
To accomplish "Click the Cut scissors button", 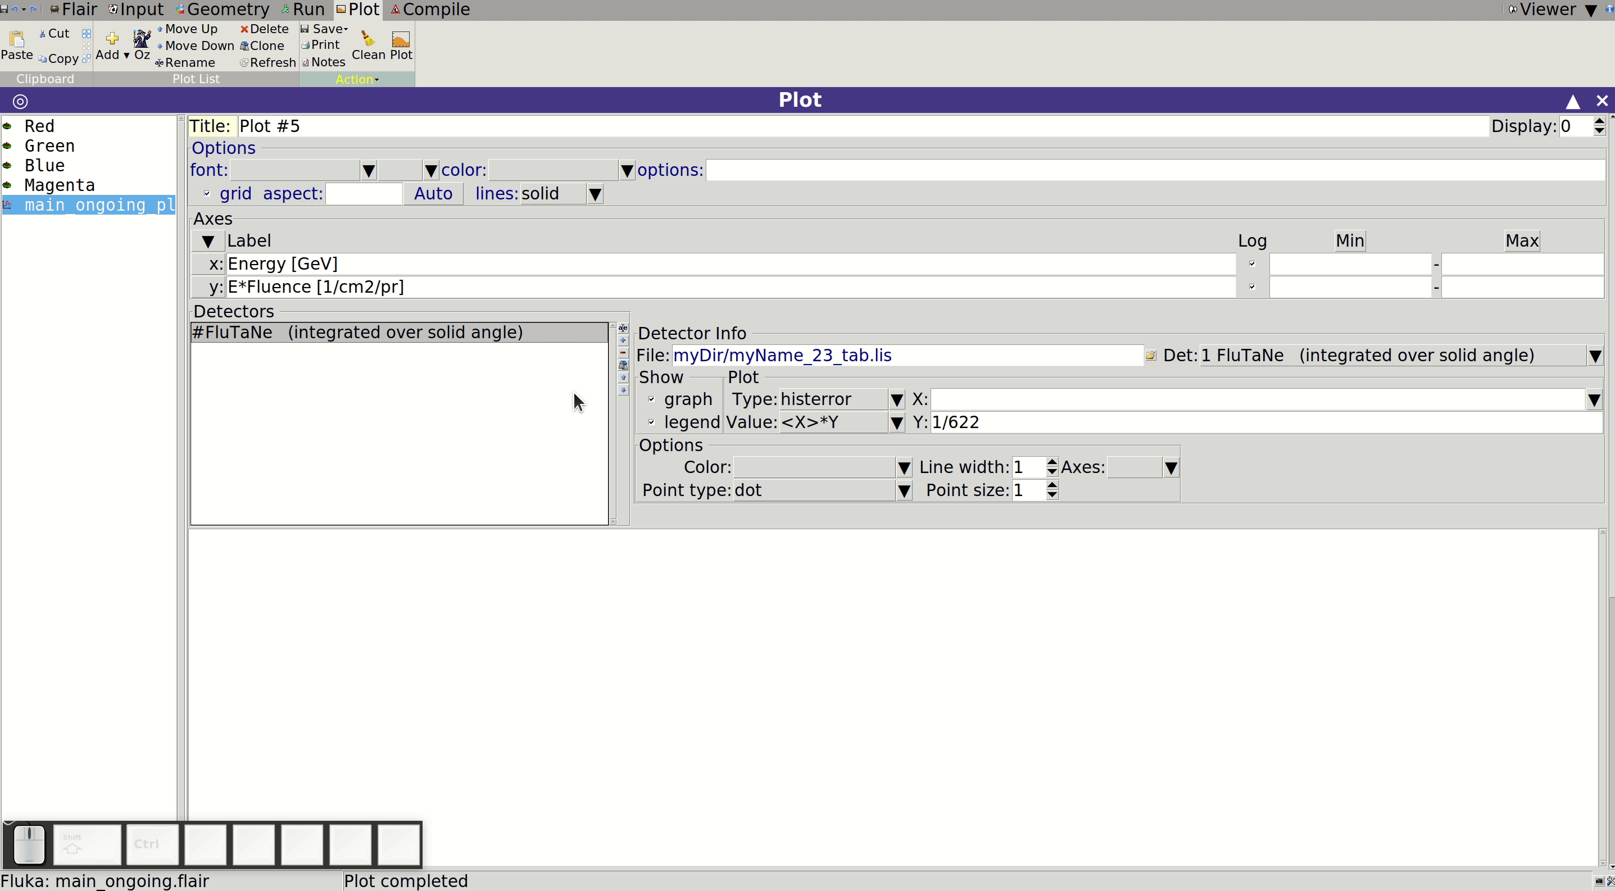I will tap(54, 33).
